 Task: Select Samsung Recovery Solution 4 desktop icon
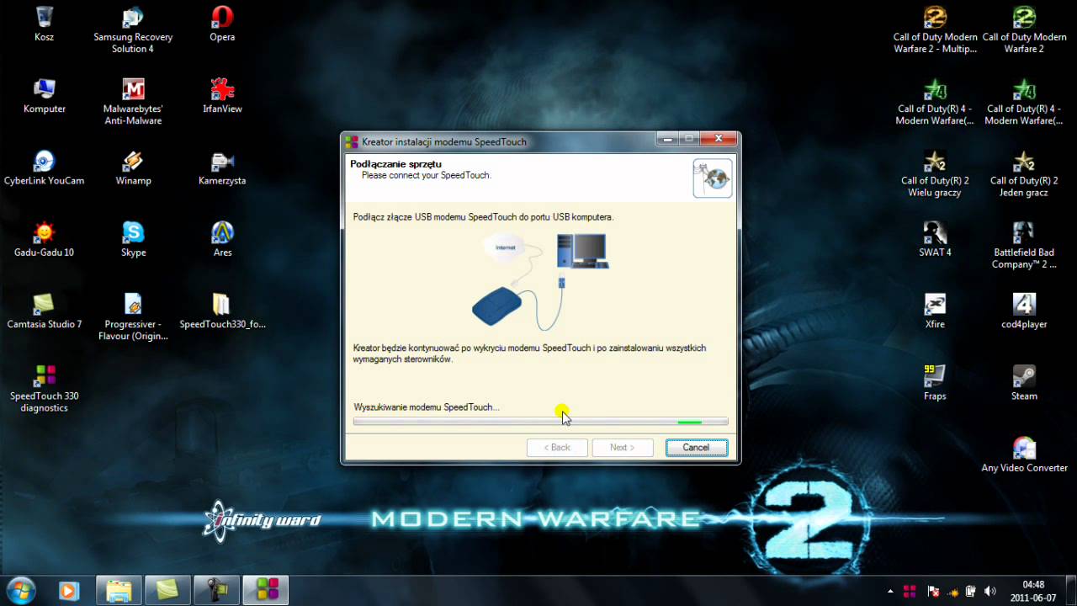pos(133,30)
